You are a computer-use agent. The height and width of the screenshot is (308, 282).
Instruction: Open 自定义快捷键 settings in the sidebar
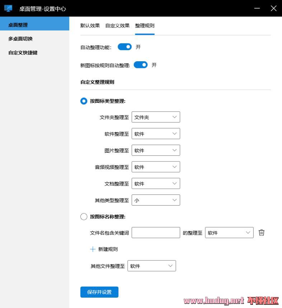tap(23, 53)
